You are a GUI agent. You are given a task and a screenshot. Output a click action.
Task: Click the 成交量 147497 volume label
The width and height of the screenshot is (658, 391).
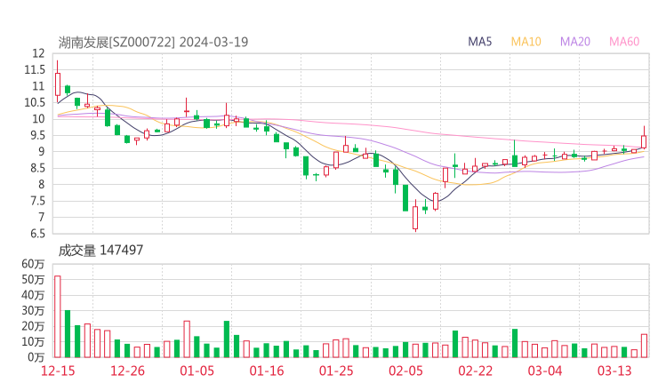pyautogui.click(x=100, y=251)
